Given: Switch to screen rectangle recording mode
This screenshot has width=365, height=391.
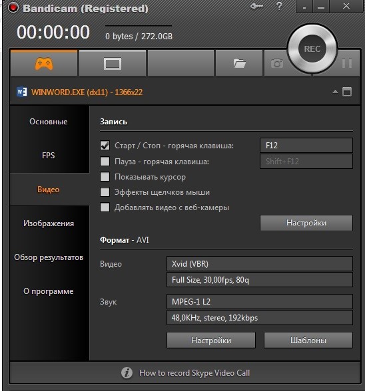Looking at the screenshot, I should tap(113, 64).
